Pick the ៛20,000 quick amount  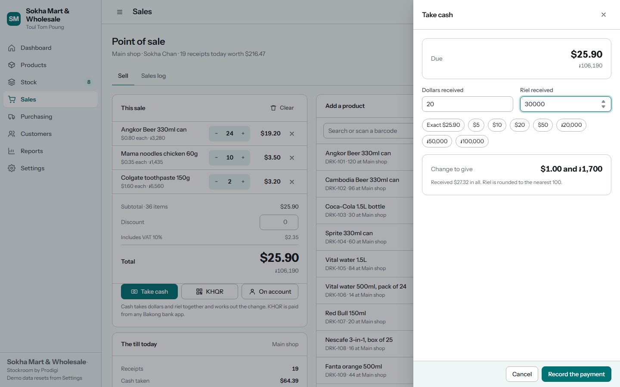pyautogui.click(x=571, y=125)
